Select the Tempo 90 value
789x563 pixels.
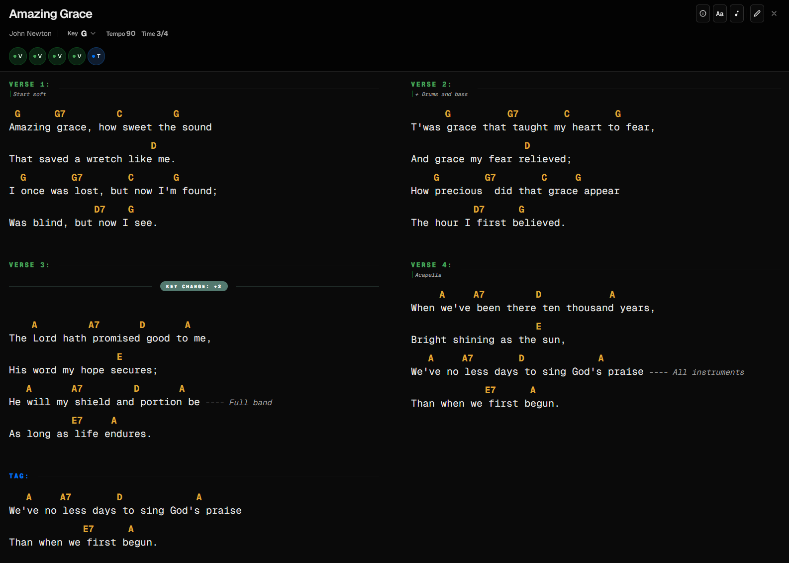[121, 33]
